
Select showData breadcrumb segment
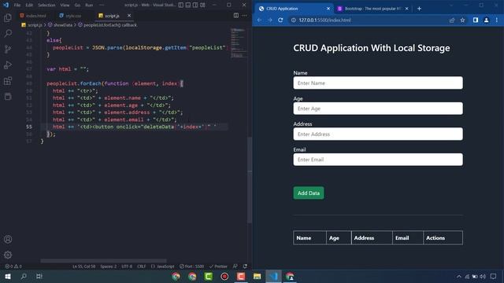pyautogui.click(x=60, y=25)
